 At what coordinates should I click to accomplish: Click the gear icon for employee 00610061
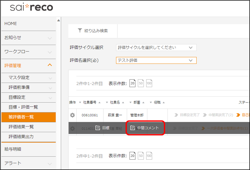(72, 115)
